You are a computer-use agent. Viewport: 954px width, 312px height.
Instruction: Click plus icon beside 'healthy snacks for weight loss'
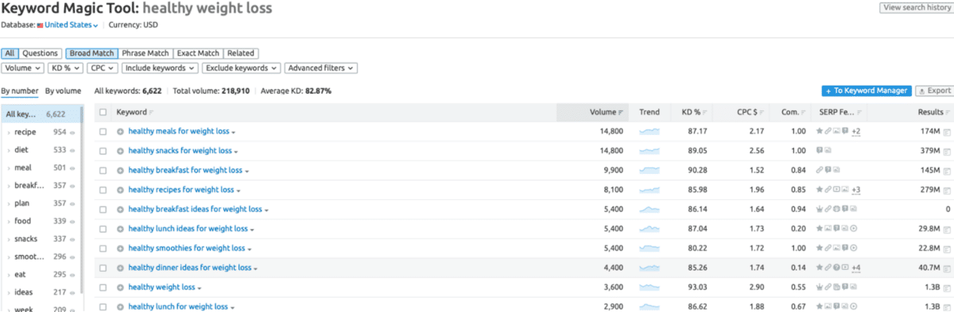pos(120,151)
